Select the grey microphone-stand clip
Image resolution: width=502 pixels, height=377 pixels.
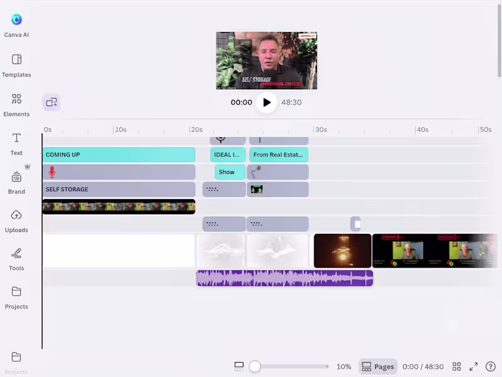coord(277,172)
